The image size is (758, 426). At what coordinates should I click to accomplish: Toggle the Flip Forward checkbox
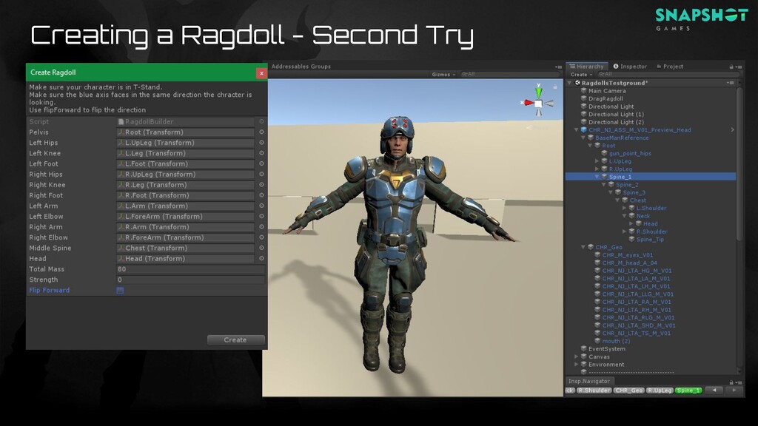pos(120,290)
